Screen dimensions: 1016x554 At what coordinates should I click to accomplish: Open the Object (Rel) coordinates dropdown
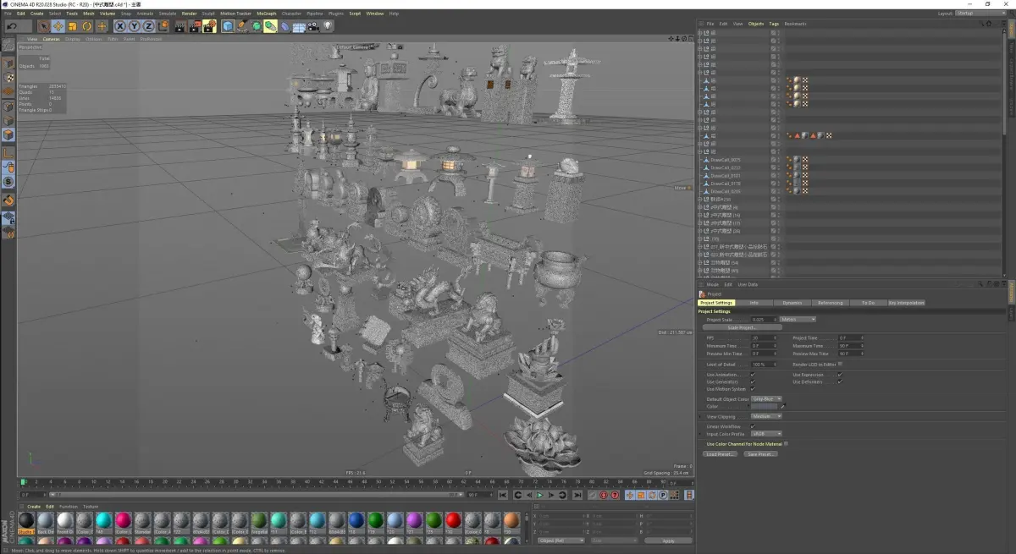[561, 540]
